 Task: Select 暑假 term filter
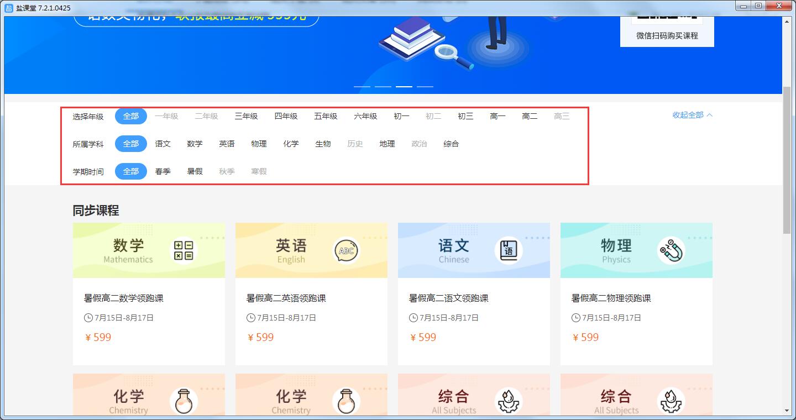click(x=195, y=171)
